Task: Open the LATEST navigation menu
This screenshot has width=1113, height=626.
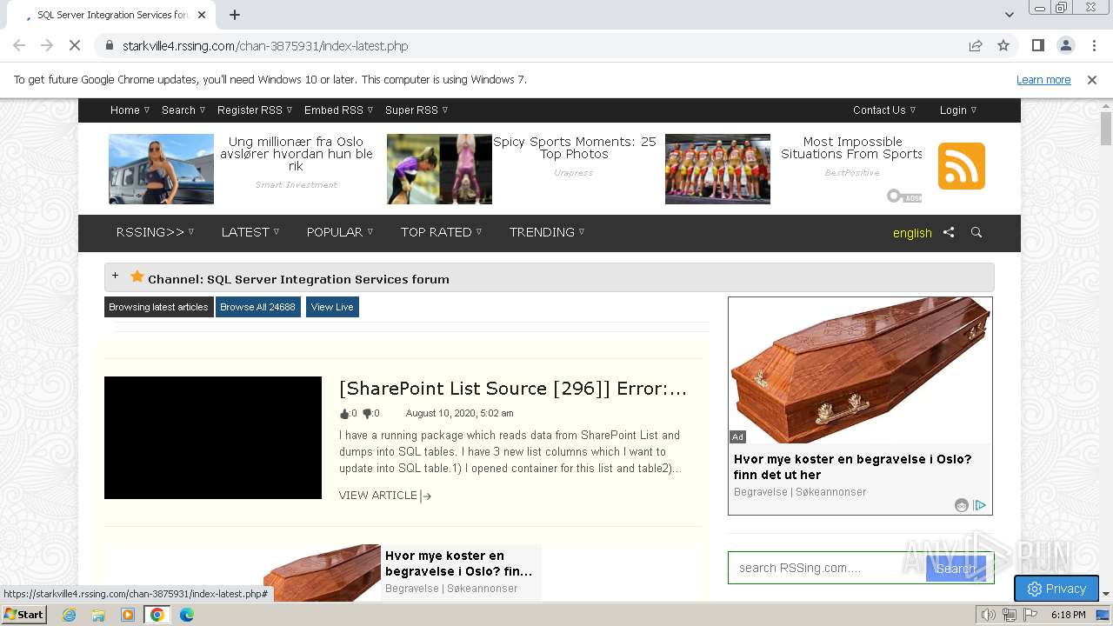Action: 250,232
